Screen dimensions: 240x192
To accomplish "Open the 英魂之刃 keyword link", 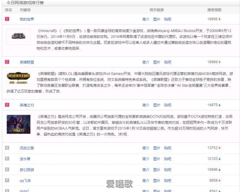I will pyautogui.click(x=27, y=105).
